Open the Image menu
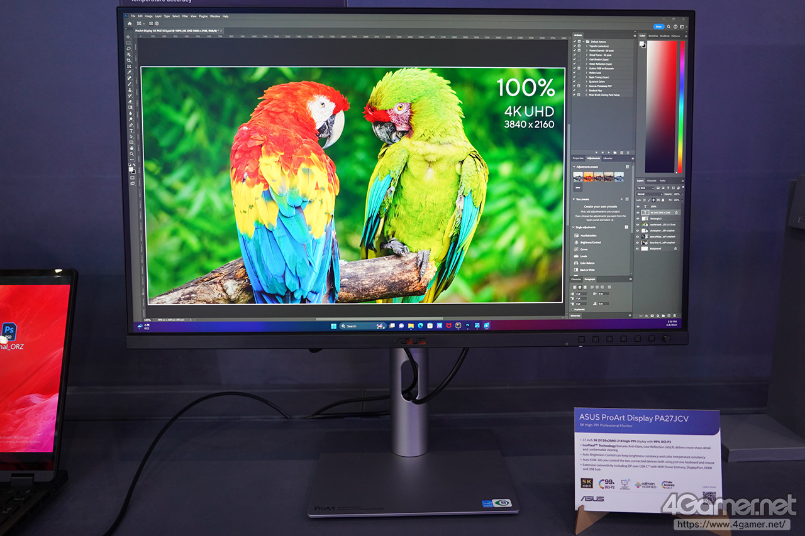This screenshot has height=536, width=805. (148, 16)
